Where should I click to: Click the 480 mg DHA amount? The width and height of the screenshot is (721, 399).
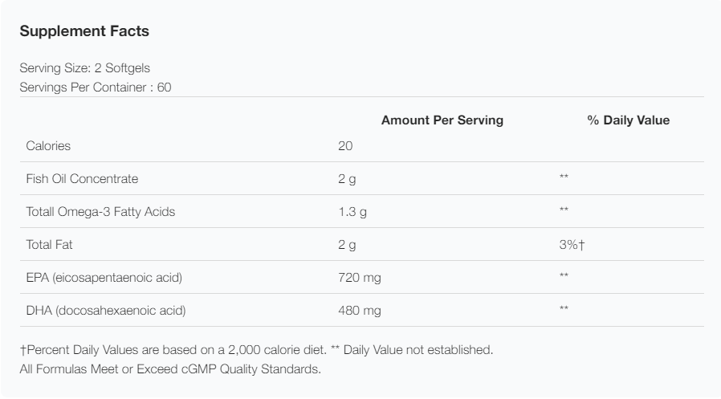pos(359,311)
